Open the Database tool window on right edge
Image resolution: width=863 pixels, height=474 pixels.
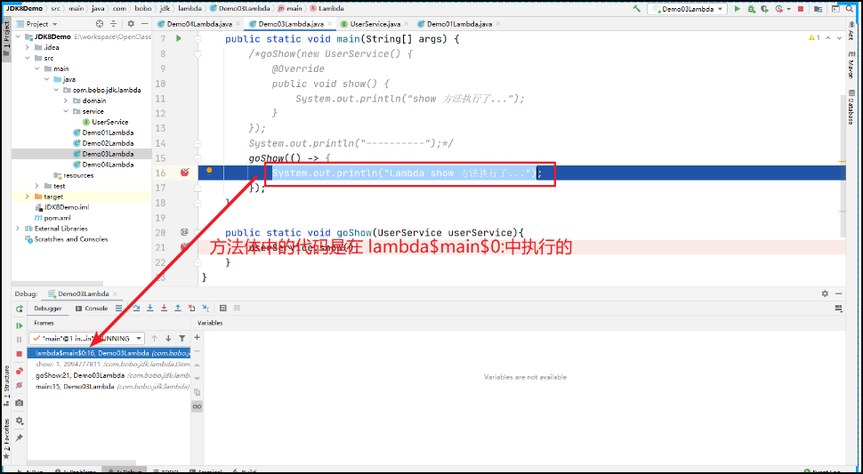tap(851, 108)
